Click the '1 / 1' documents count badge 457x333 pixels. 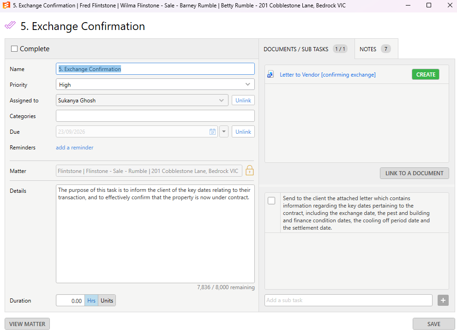(340, 49)
